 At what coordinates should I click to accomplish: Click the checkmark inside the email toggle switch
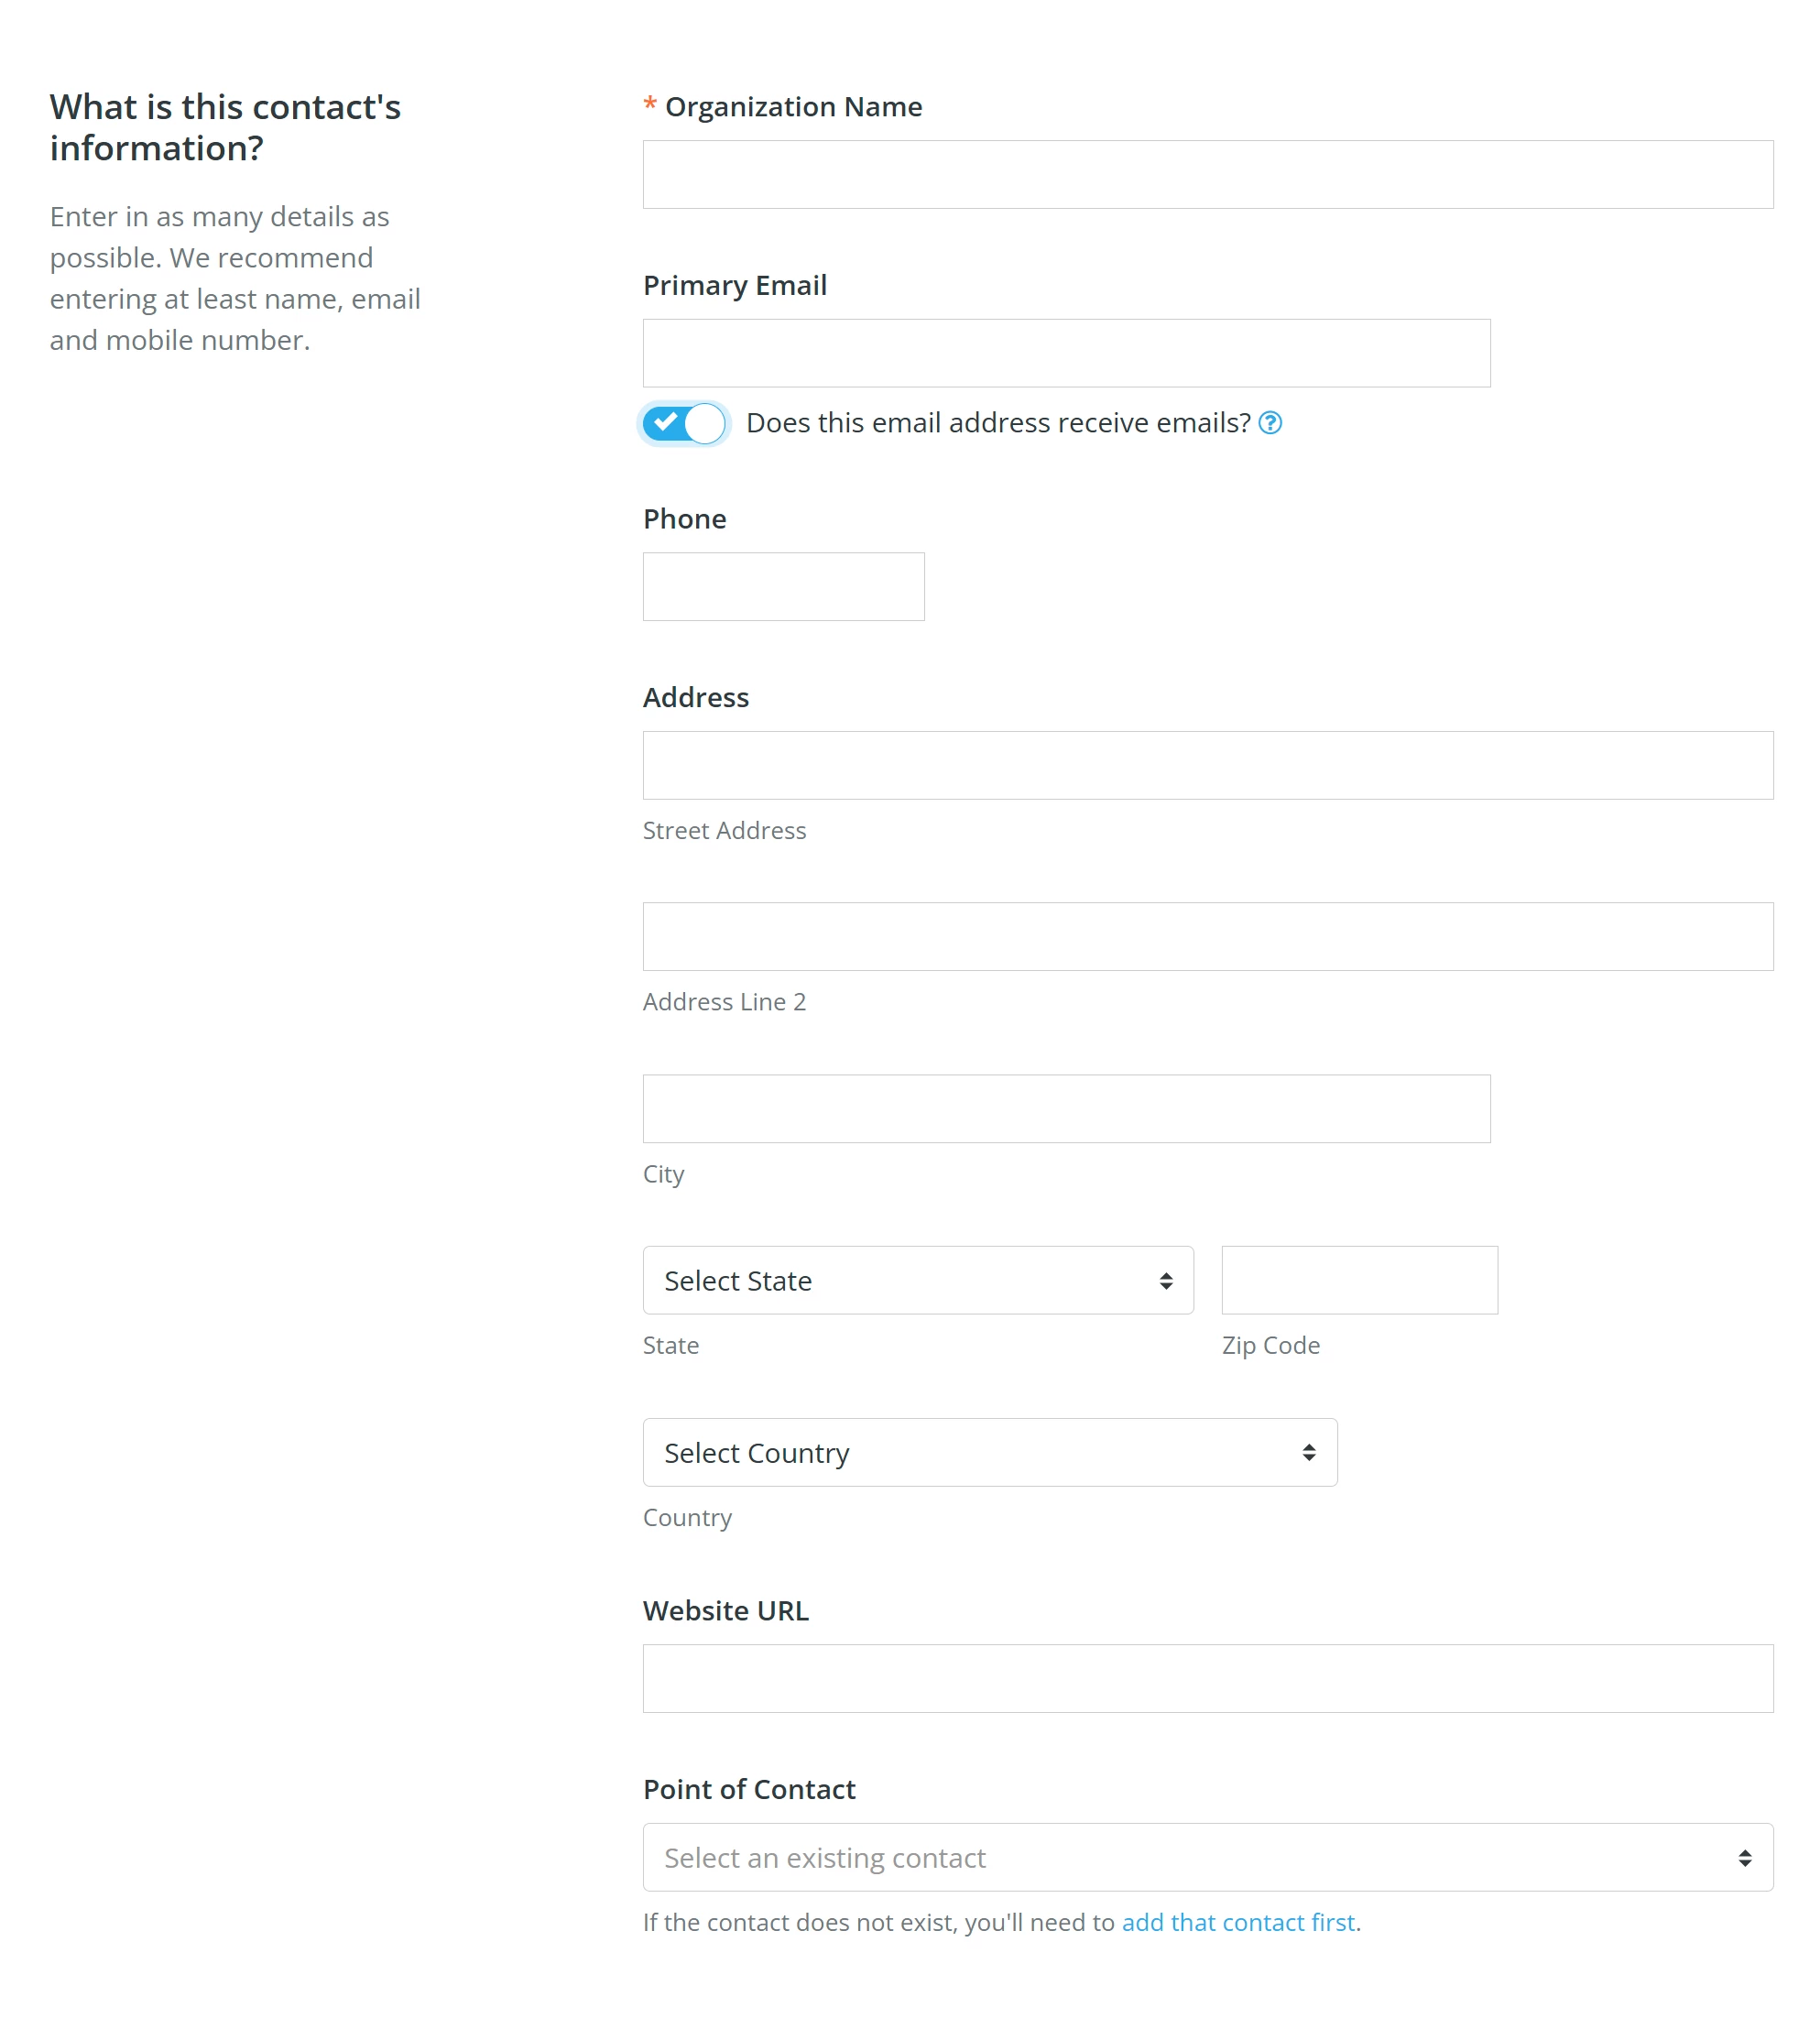tap(671, 423)
